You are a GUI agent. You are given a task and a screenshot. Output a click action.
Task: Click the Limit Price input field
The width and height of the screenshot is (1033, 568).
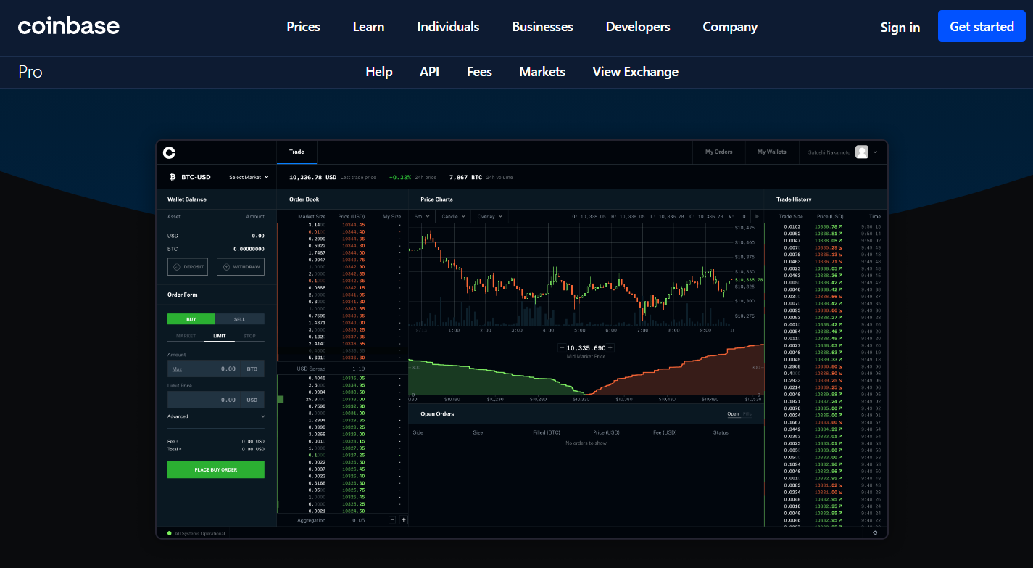click(x=216, y=400)
